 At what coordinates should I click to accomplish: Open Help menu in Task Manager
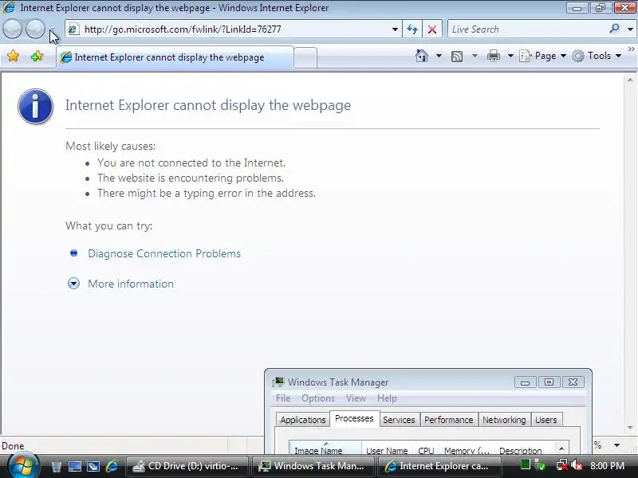[387, 398]
